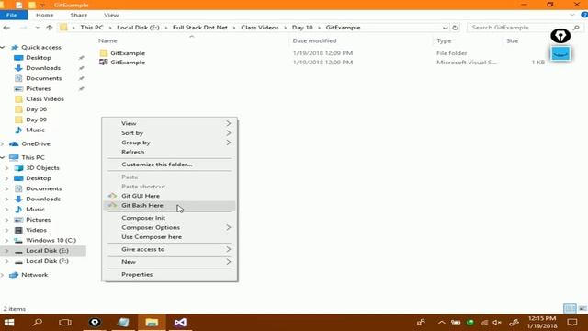The image size is (588, 331).
Task: Expand the Sort by submenu
Action: (229, 132)
